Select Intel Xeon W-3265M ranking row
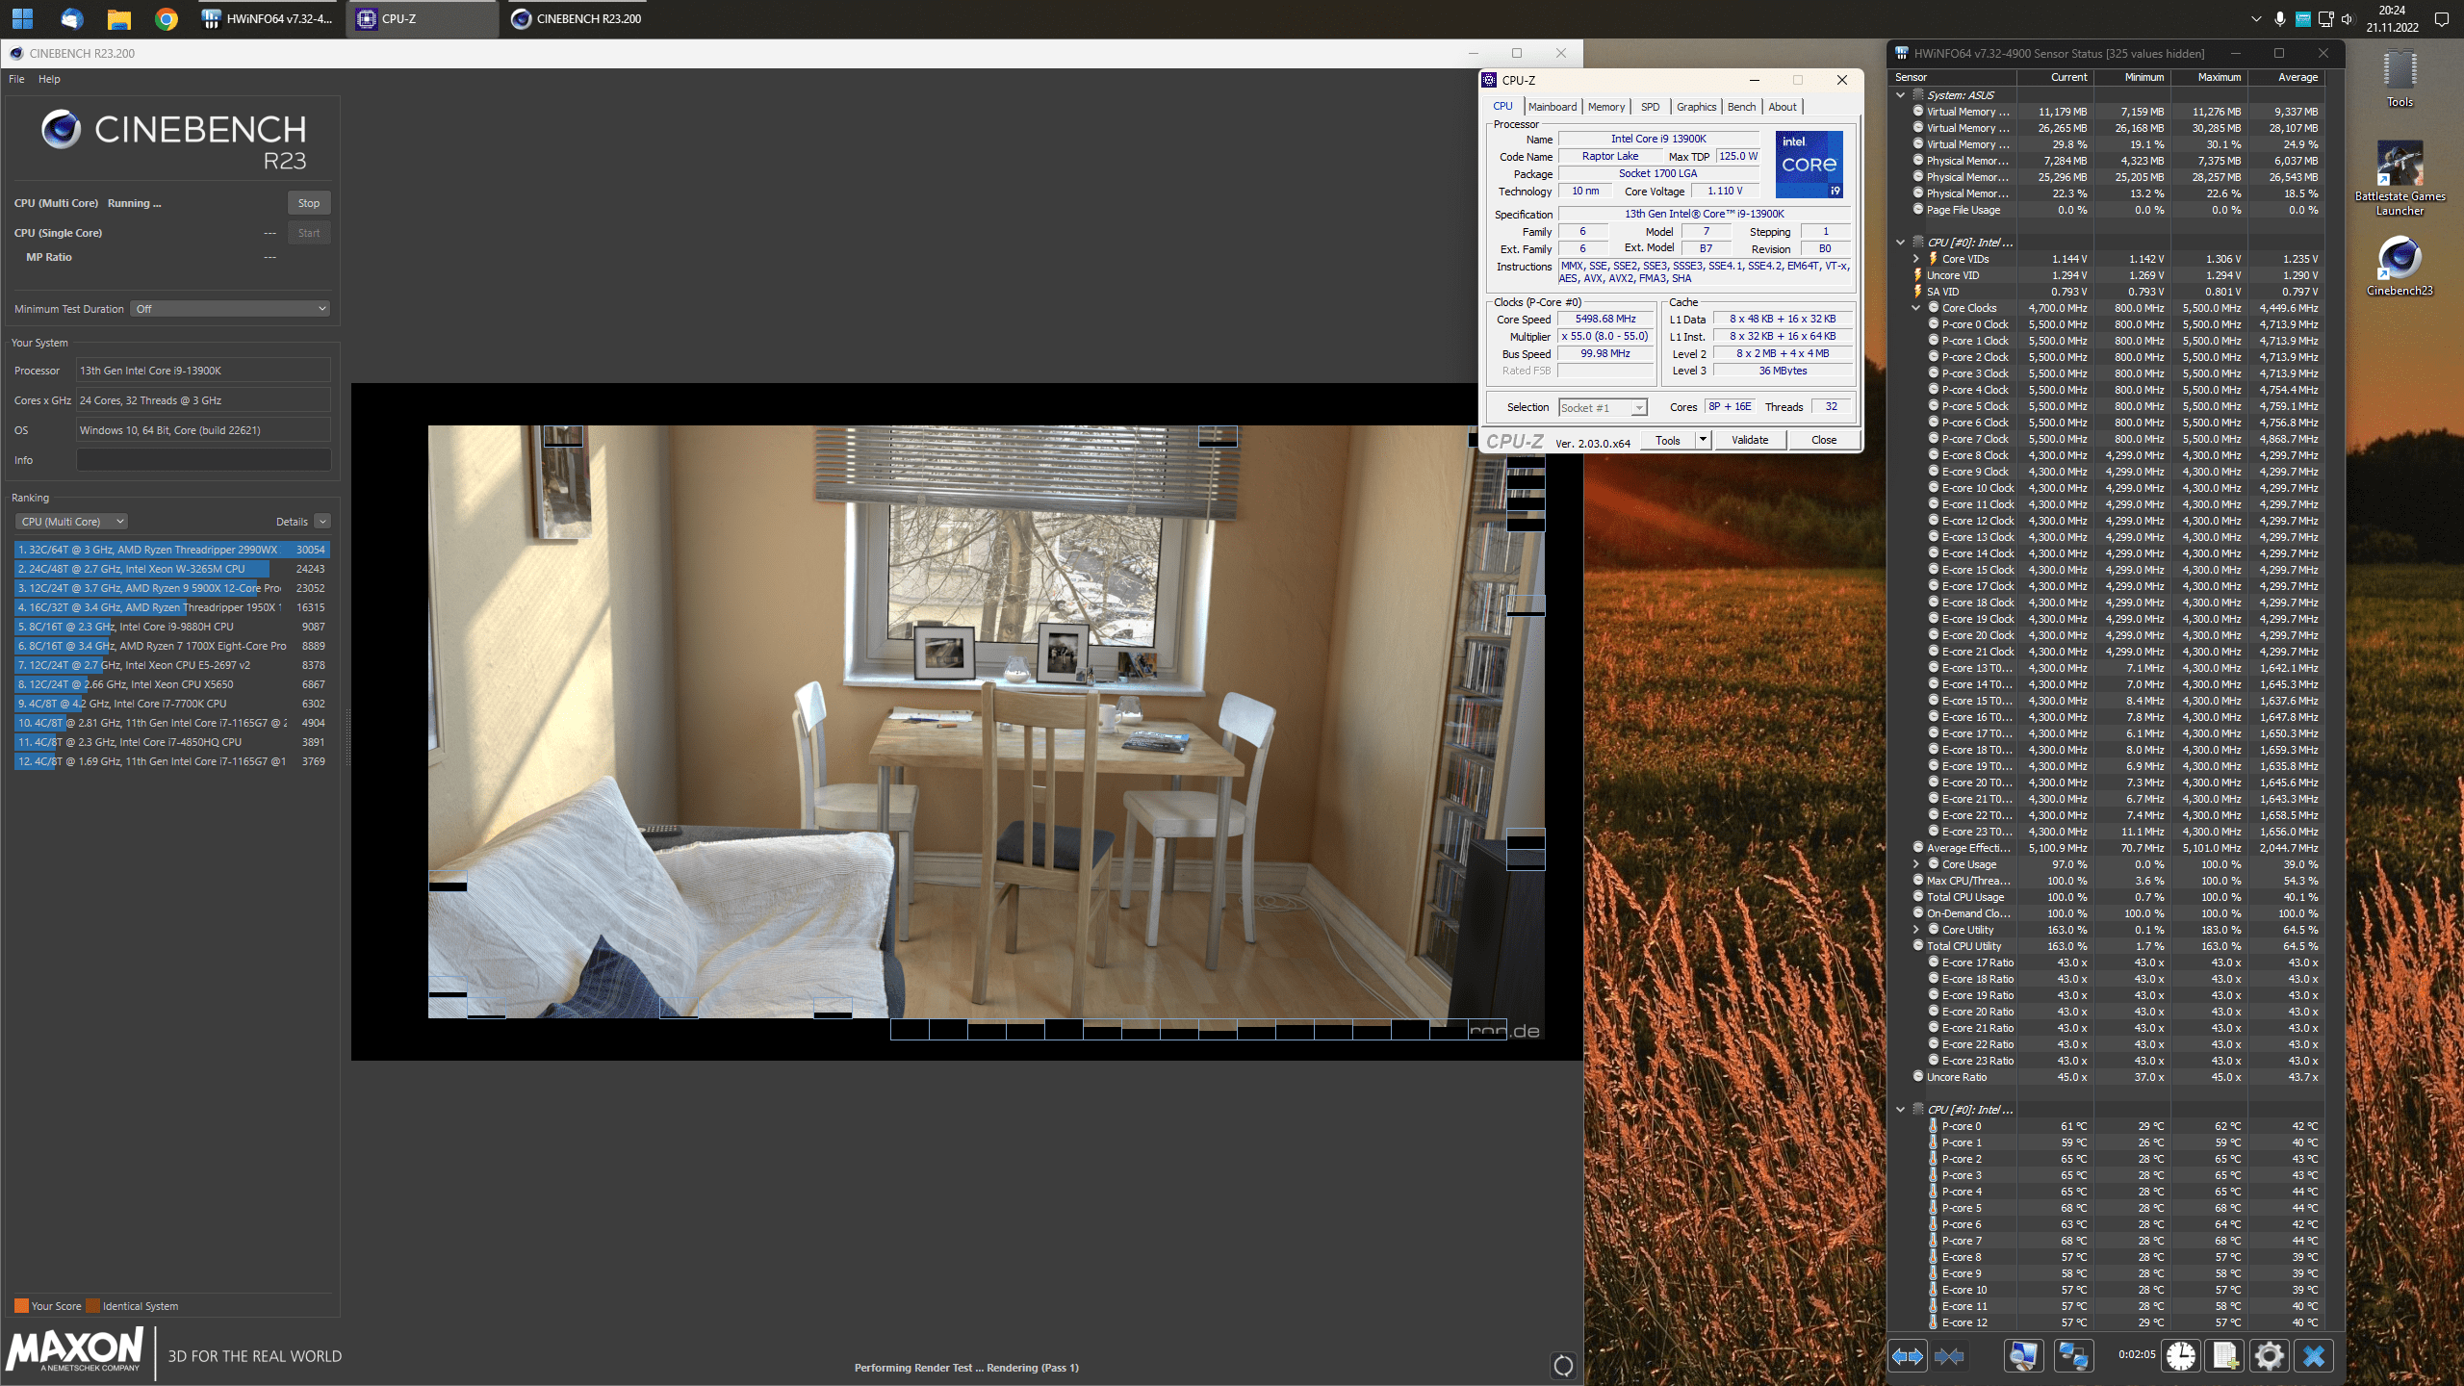2464x1386 pixels. (x=171, y=569)
